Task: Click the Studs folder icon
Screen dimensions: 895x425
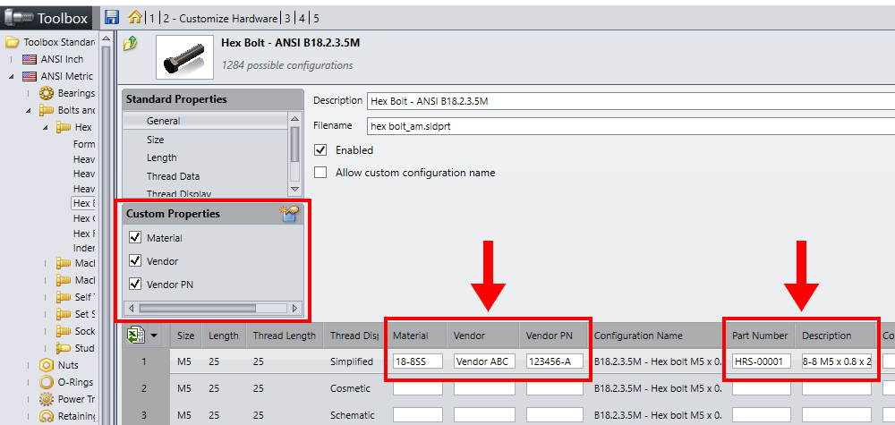Action: point(64,349)
